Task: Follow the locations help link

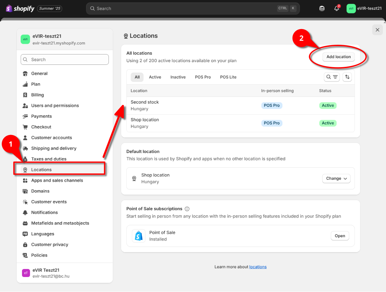Action: (x=258, y=267)
